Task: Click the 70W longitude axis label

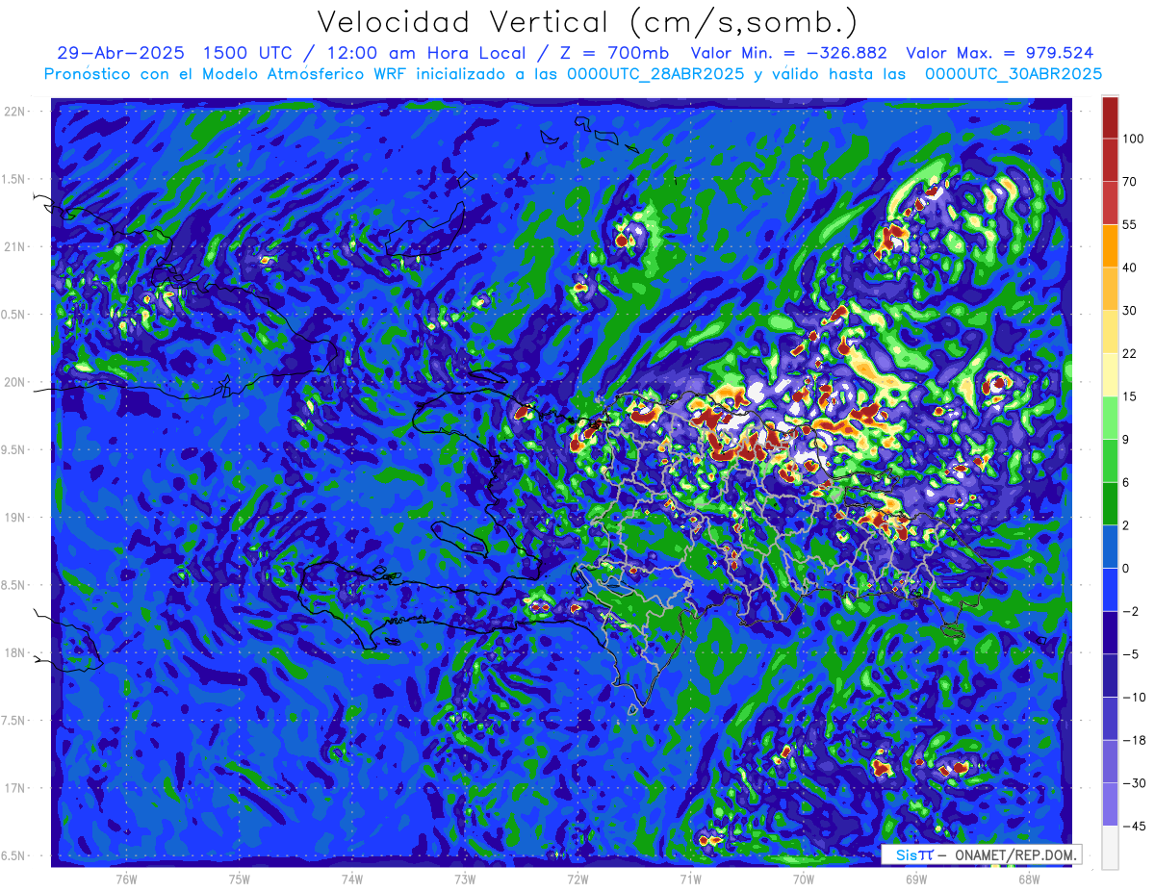Action: pyautogui.click(x=804, y=879)
